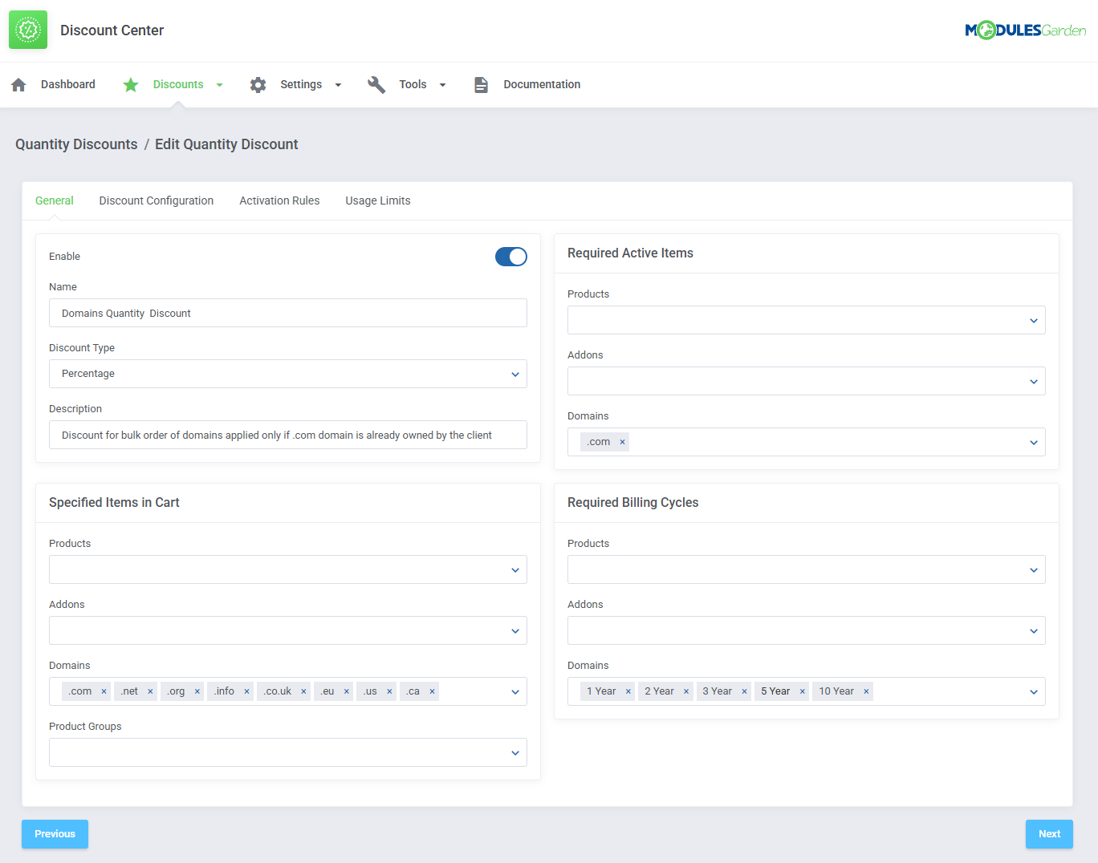Click the Tools wrench icon
The height and width of the screenshot is (863, 1098).
[376, 84]
